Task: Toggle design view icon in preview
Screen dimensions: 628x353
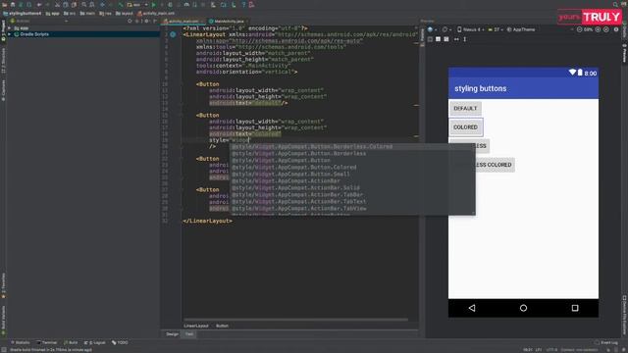Action: (x=430, y=39)
